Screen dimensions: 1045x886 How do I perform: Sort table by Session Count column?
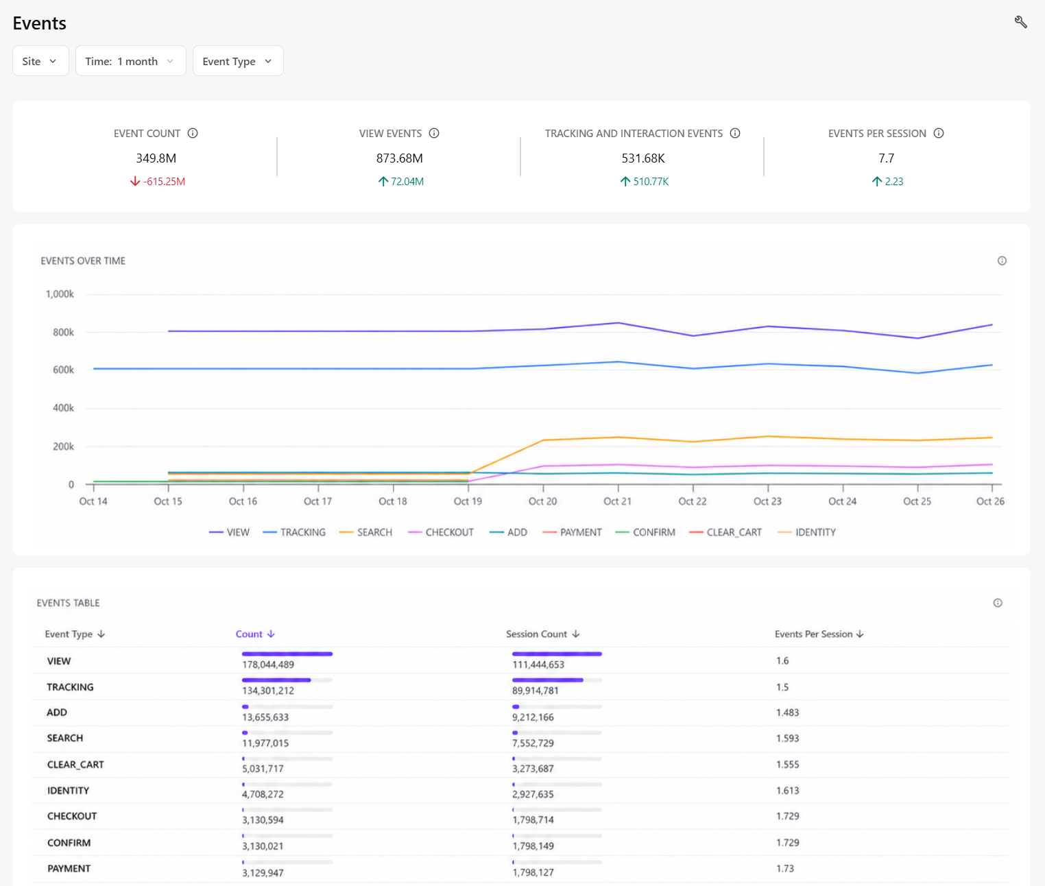[x=543, y=634]
